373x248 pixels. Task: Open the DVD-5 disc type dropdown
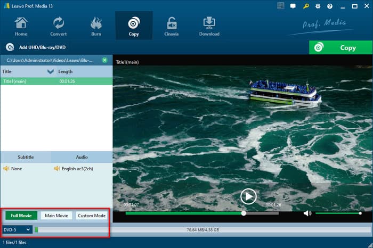pyautogui.click(x=17, y=229)
